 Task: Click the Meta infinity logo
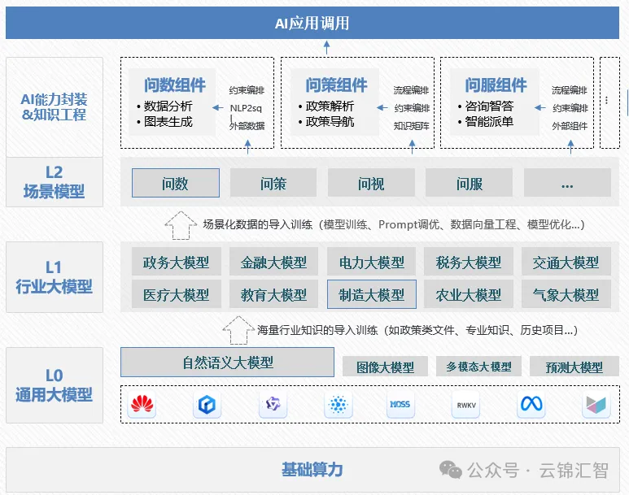tap(531, 404)
